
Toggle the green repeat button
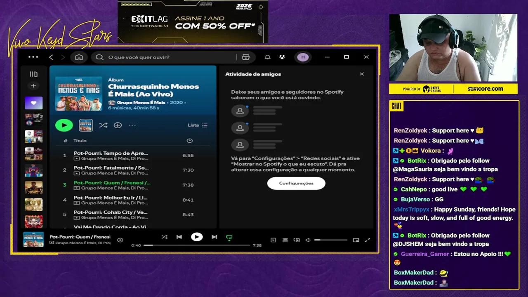tap(229, 237)
